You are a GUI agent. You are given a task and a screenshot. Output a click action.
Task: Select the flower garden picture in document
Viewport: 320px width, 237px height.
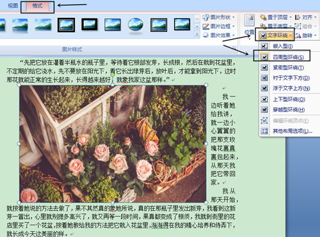pyautogui.click(x=113, y=144)
